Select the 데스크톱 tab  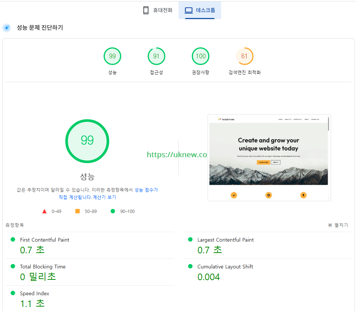coord(199,10)
